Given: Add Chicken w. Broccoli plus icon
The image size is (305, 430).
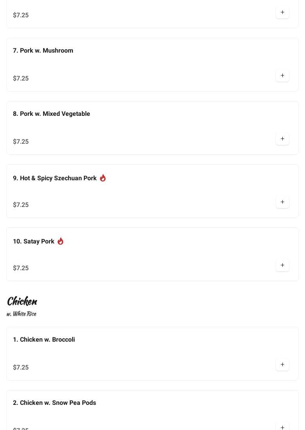Looking at the screenshot, I should click(x=282, y=365).
